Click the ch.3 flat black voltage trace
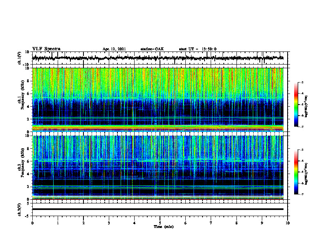The width and height of the screenshot is (324, 250). click(157, 209)
